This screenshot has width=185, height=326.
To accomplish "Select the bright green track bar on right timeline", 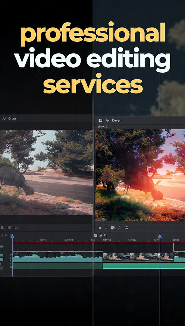I will pos(144,265).
